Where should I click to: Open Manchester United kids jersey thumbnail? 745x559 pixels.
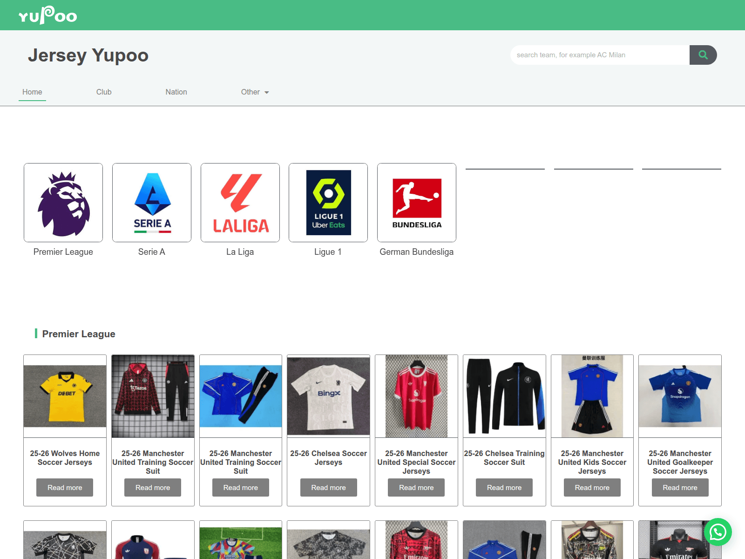point(592,396)
